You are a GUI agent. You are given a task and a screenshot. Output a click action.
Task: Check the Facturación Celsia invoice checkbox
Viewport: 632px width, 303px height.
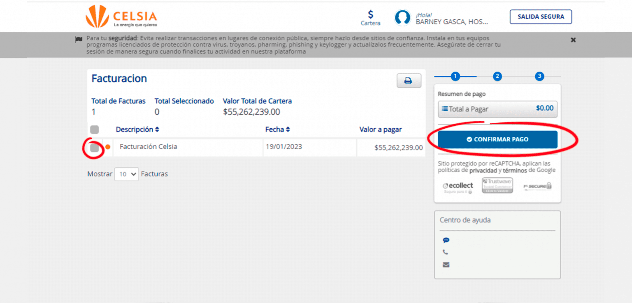coord(95,148)
